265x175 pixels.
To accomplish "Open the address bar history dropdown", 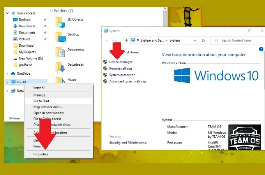I will (x=195, y=40).
